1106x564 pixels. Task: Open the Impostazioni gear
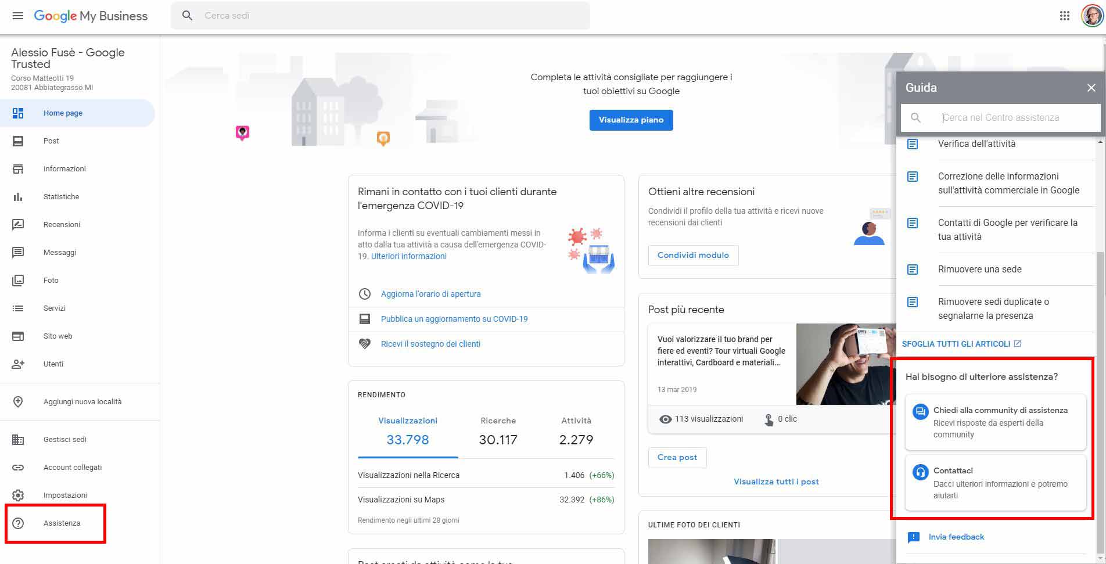pyautogui.click(x=18, y=495)
